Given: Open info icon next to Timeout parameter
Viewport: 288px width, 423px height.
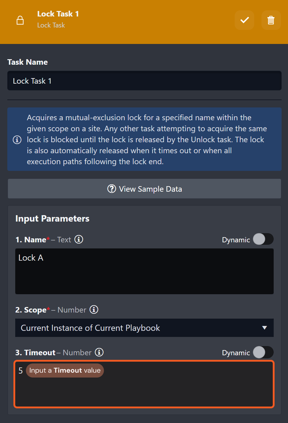Looking at the screenshot, I should (99, 352).
